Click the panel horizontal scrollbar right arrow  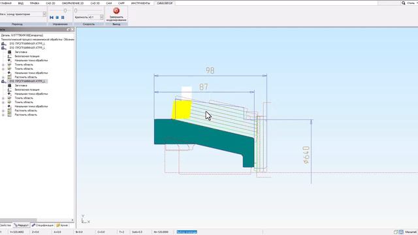pos(72,220)
